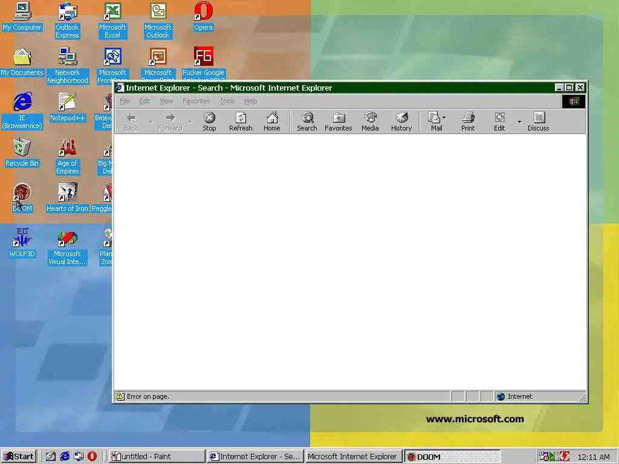619x464 pixels.
Task: Select the My Documents desktop icon
Action: [x=22, y=62]
